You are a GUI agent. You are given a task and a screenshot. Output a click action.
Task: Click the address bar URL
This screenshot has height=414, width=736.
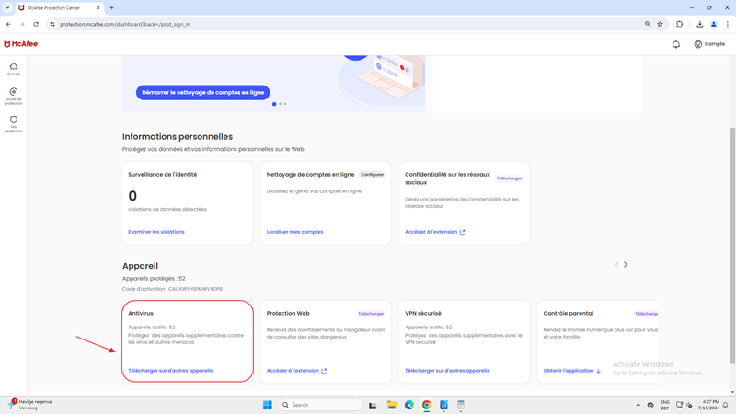click(x=125, y=25)
